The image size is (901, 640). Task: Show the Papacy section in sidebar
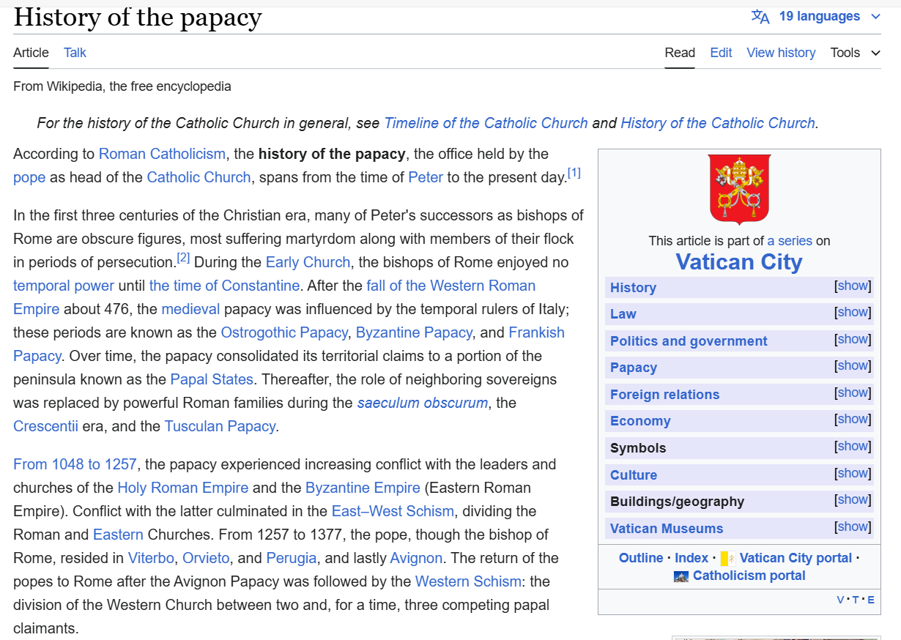[x=853, y=365]
